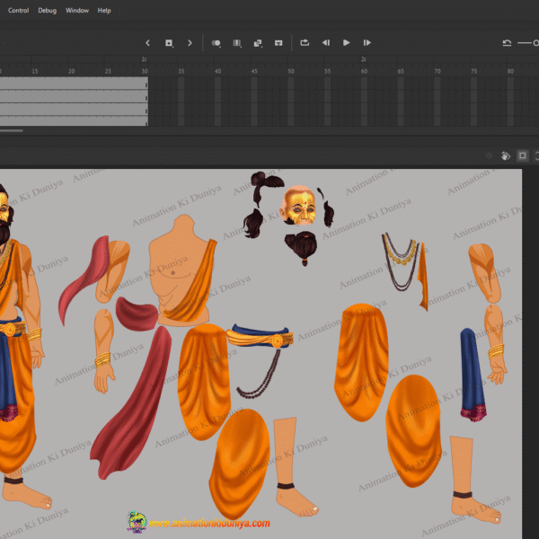Toggle Edit Multiple Frames icon
The image size is (539, 539).
237,43
